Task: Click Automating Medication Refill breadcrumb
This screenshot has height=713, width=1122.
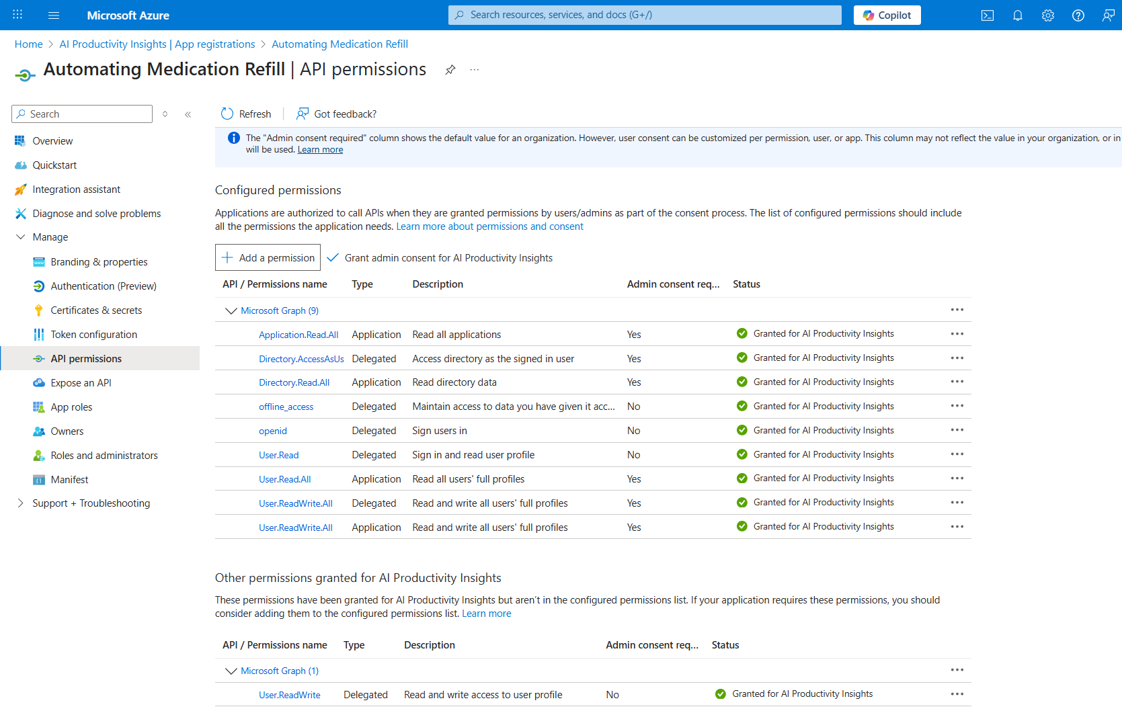Action: (x=339, y=44)
